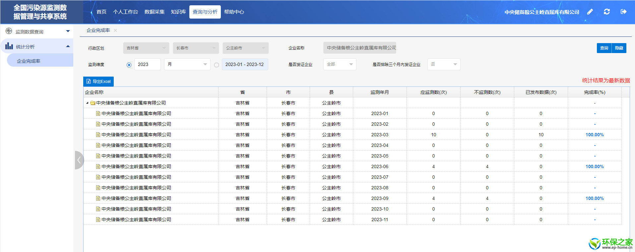
Task: Open the 吉林省 province dropdown
Action: [146, 48]
